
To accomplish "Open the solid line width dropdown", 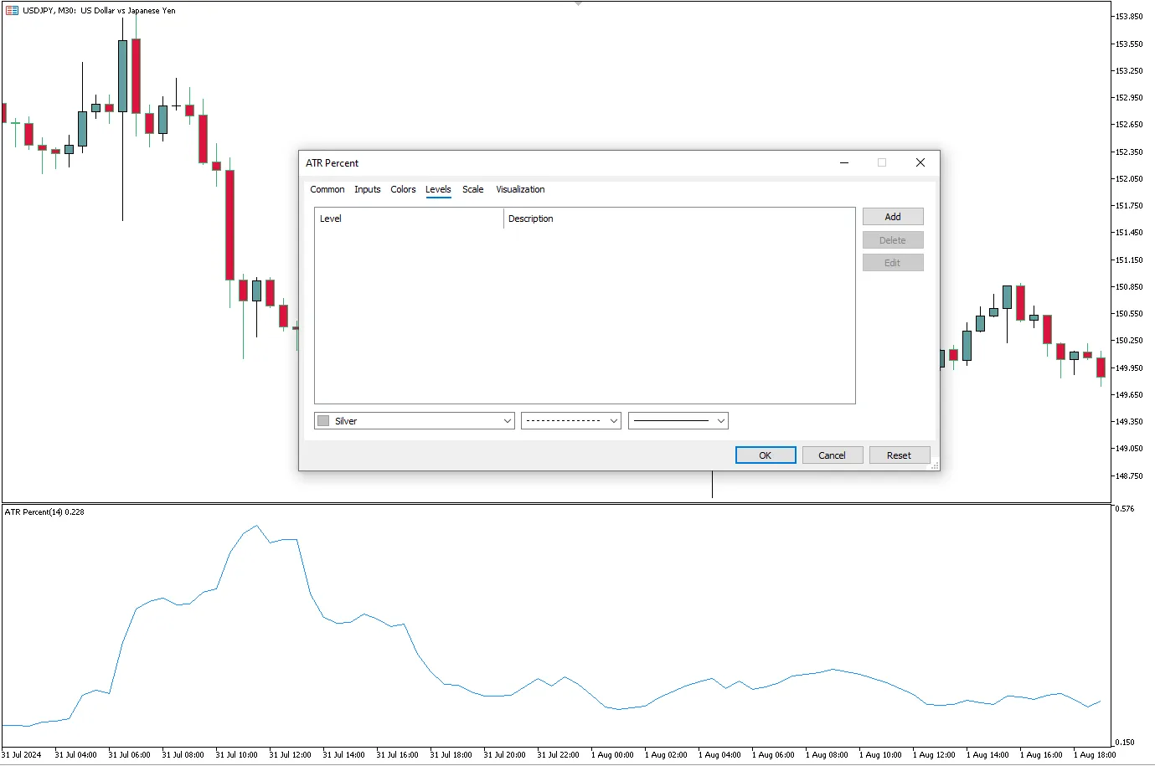I will tap(678, 421).
